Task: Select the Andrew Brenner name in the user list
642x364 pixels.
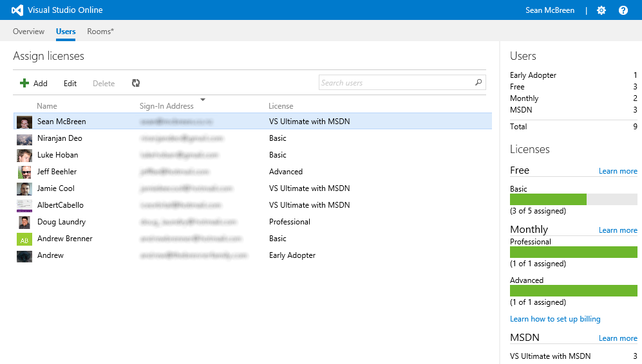Action: 64,239
